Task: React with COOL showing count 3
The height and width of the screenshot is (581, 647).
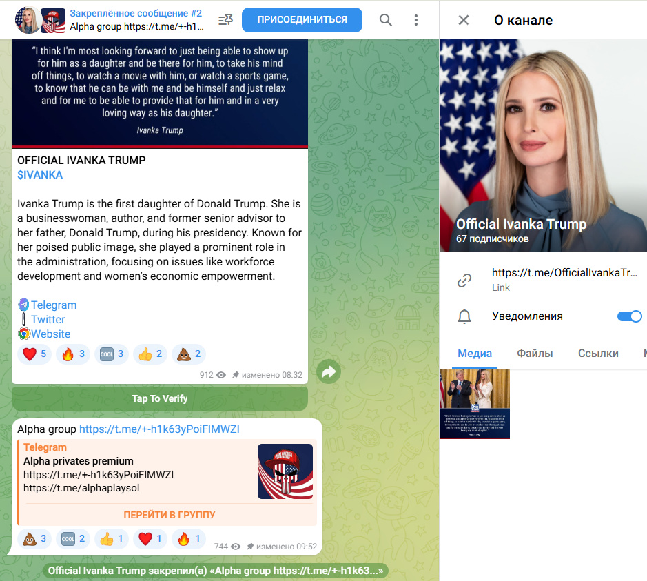Action: (x=112, y=354)
